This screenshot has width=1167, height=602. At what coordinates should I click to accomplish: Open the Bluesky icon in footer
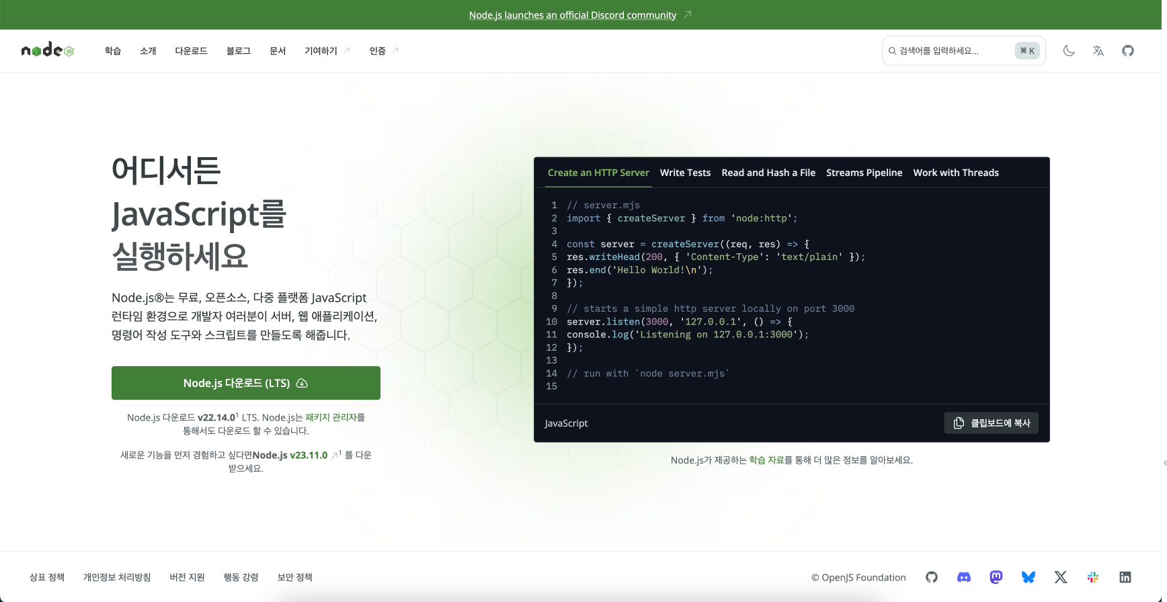coord(1029,577)
